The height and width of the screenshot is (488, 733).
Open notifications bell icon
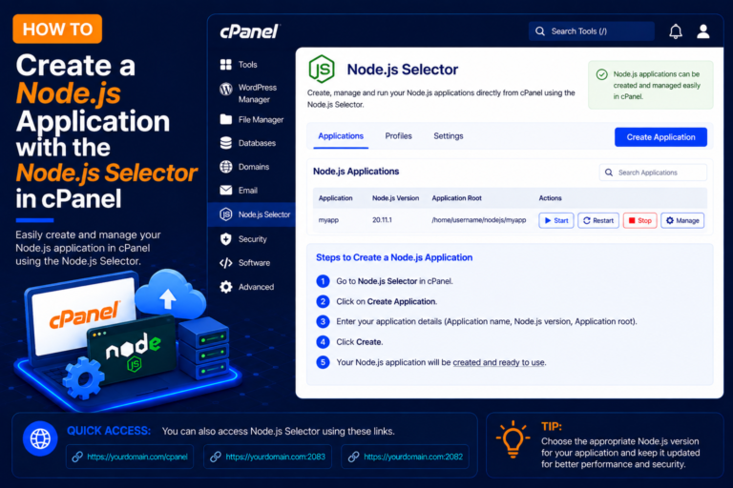(x=676, y=31)
